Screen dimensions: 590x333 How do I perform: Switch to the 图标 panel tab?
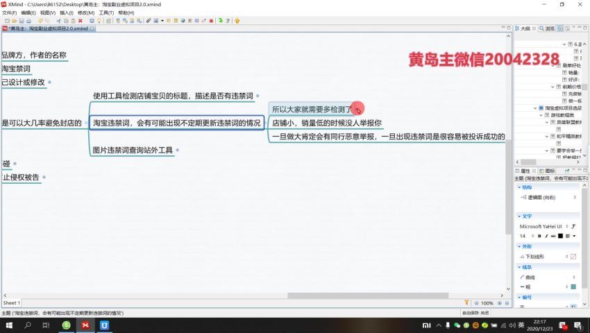click(x=546, y=171)
